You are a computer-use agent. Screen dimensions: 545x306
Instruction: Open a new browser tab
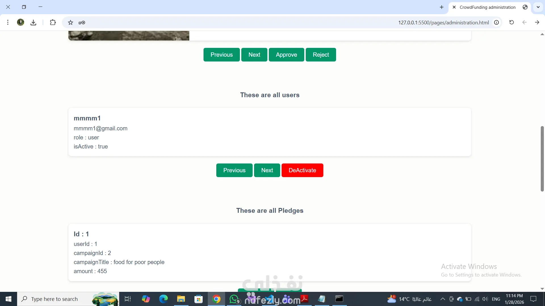click(442, 7)
